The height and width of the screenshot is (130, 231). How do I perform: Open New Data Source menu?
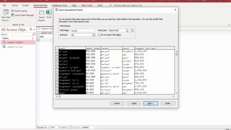6,15
